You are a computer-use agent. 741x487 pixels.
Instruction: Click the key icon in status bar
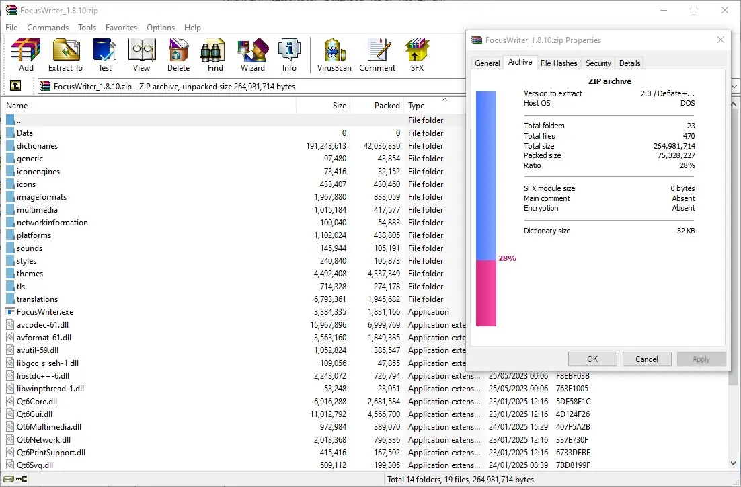[22, 479]
